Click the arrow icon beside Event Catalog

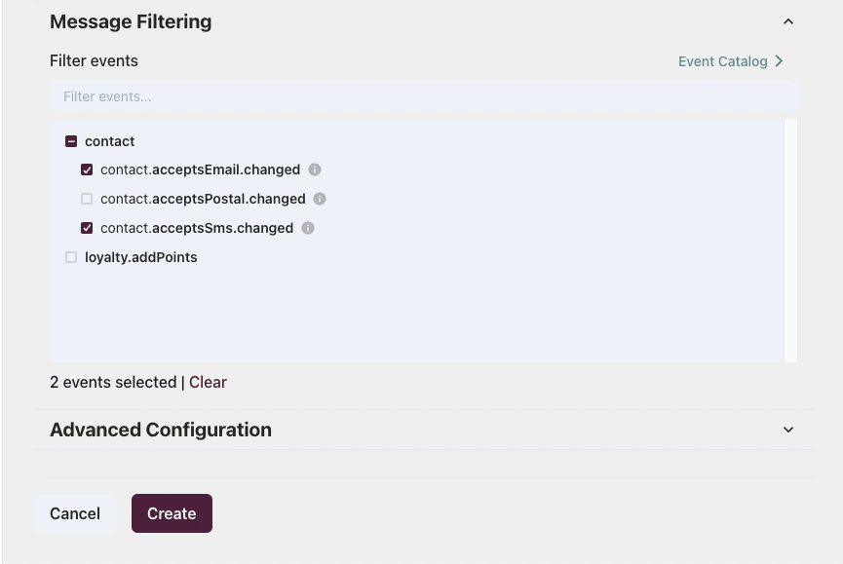tap(778, 60)
